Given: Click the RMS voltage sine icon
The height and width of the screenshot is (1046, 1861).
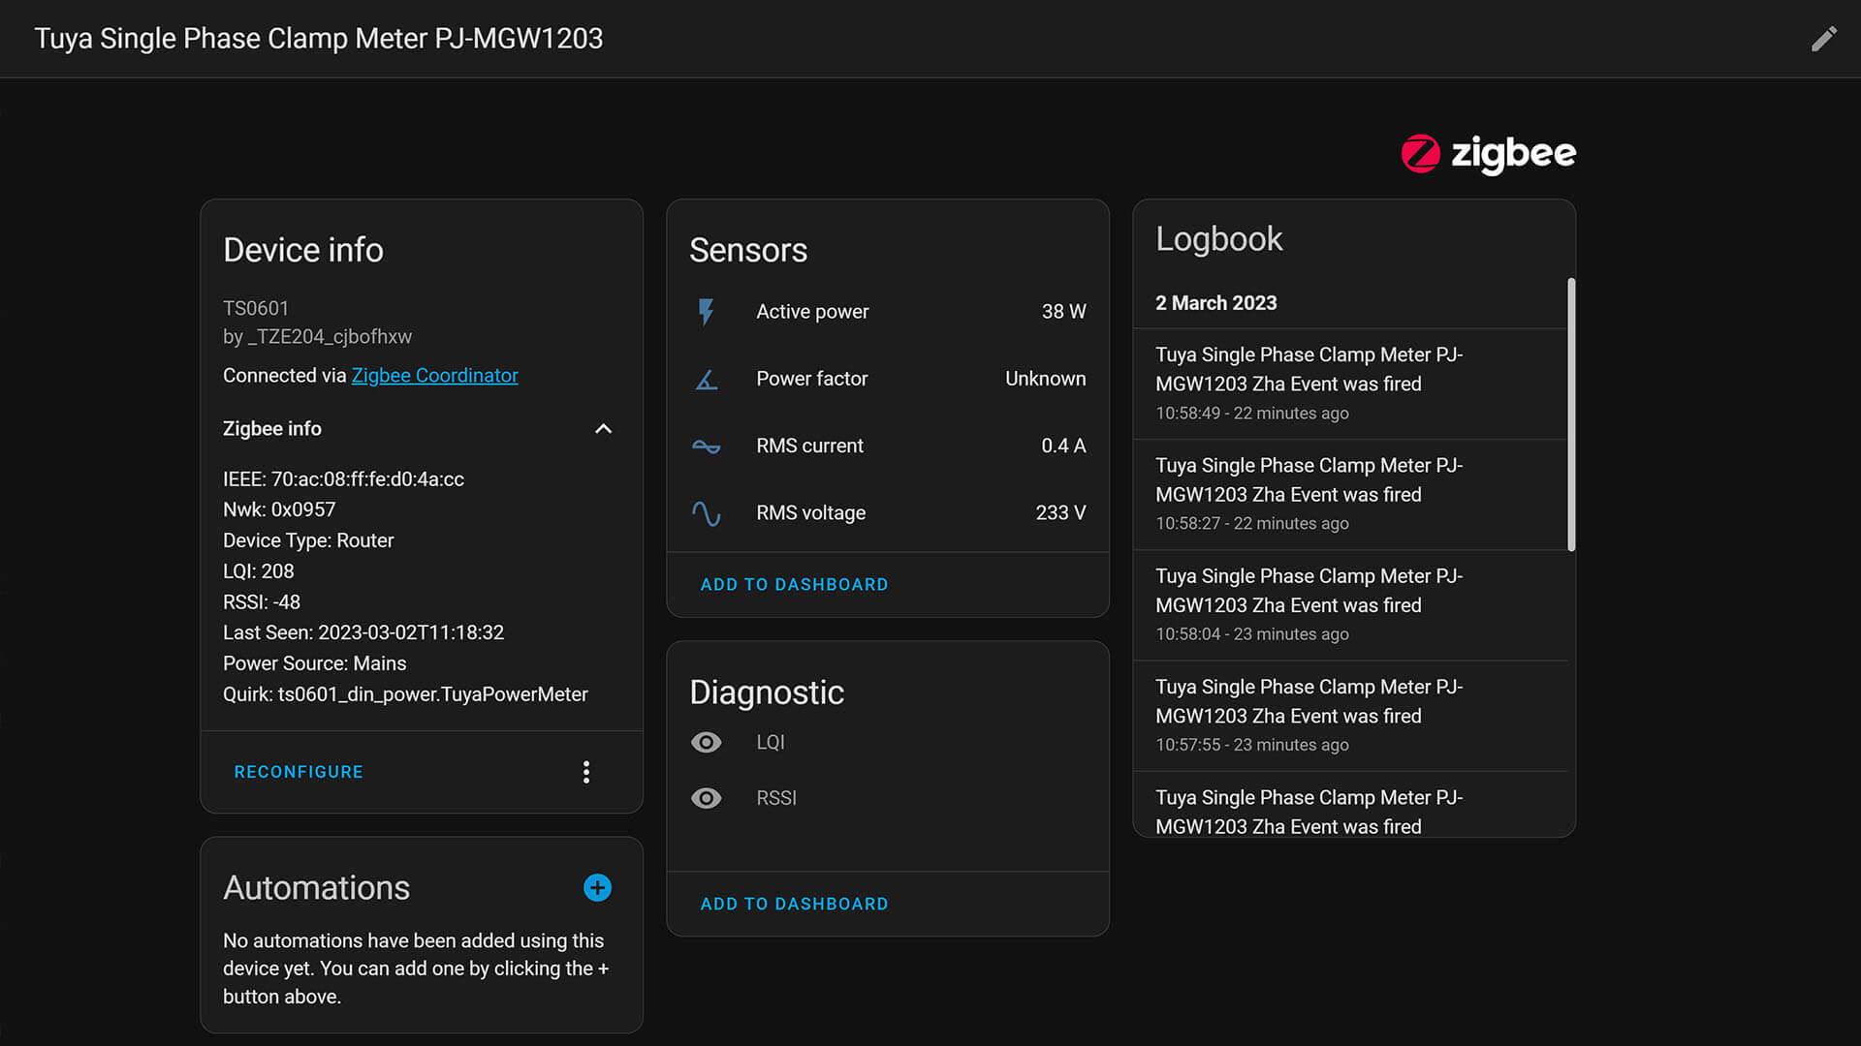Looking at the screenshot, I should (x=707, y=513).
